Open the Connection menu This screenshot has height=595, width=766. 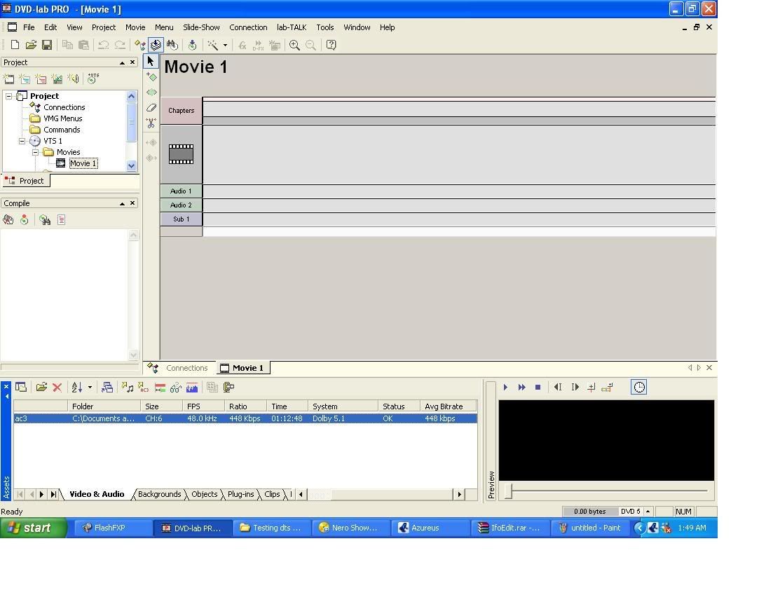coord(248,27)
